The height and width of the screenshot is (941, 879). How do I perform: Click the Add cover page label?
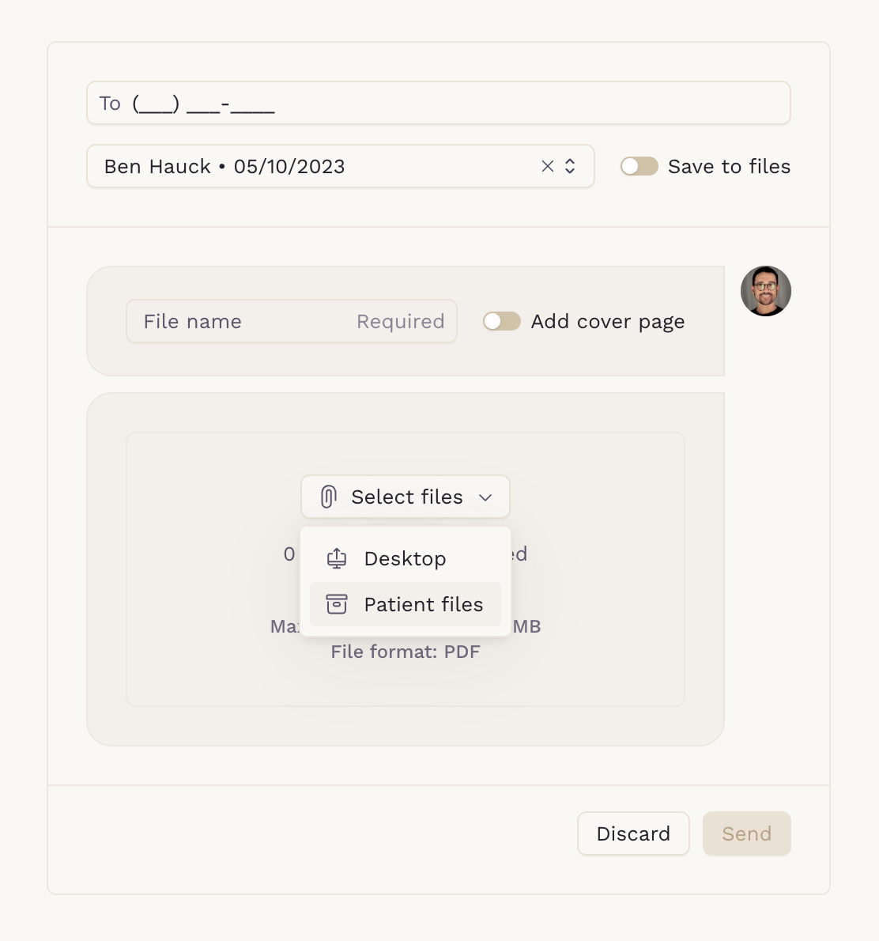tap(608, 321)
